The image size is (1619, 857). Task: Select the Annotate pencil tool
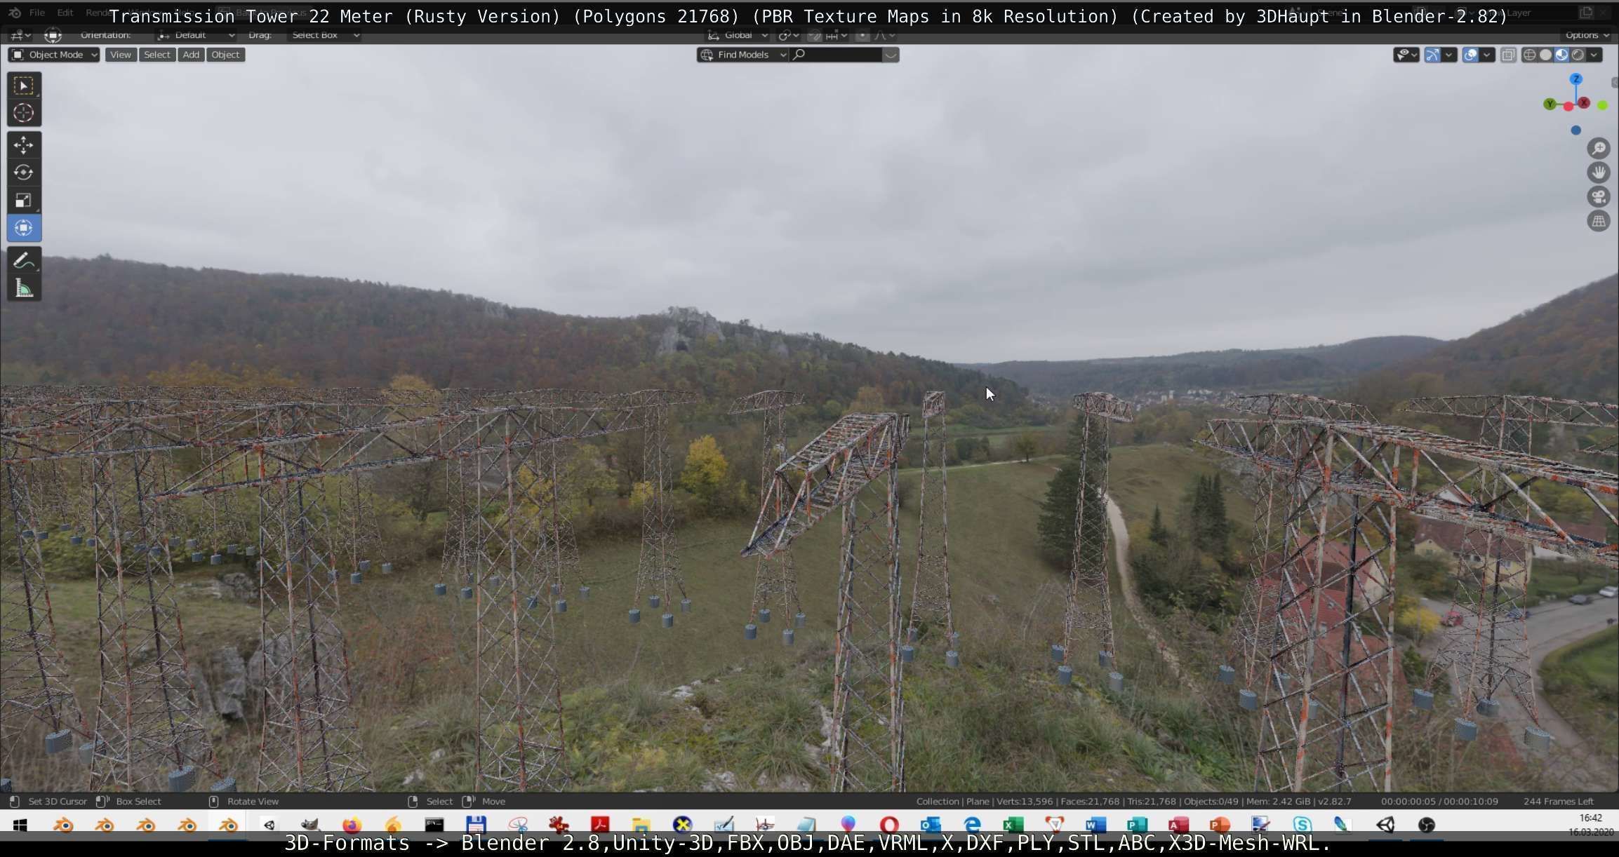[x=23, y=261]
